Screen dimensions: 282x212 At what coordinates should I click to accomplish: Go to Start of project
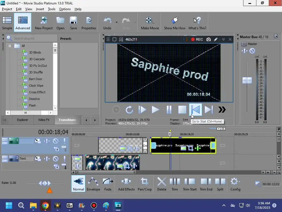tap(196, 109)
